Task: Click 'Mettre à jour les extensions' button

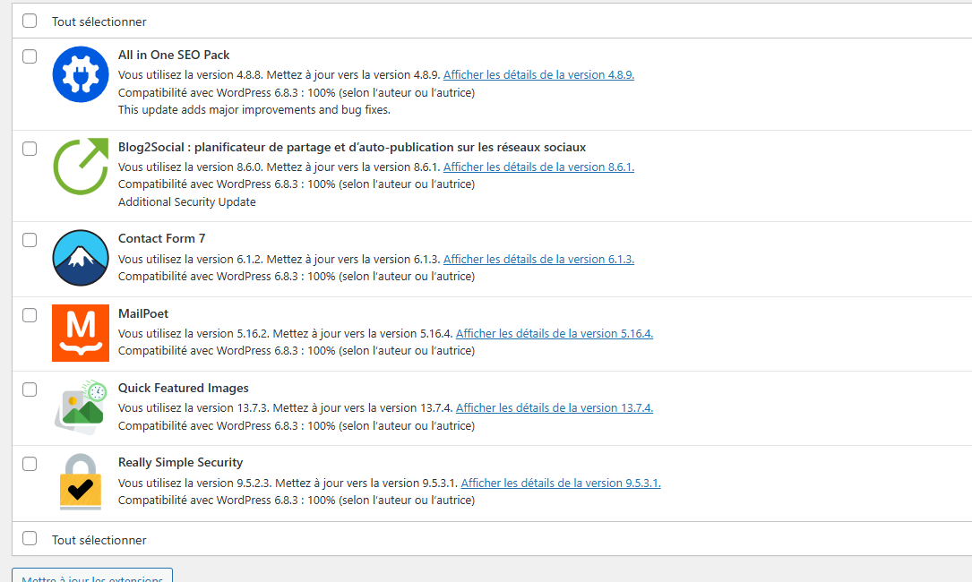Action: point(92,576)
